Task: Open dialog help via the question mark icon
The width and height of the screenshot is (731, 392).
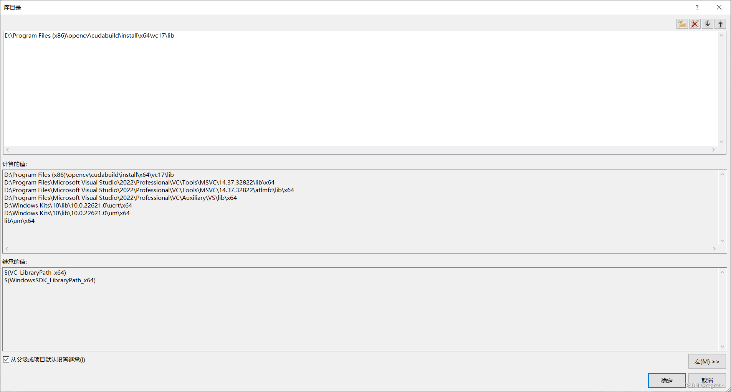Action: click(x=697, y=7)
